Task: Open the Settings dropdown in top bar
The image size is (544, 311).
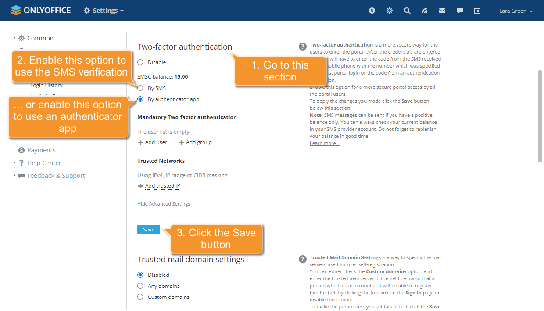Action: coord(104,11)
